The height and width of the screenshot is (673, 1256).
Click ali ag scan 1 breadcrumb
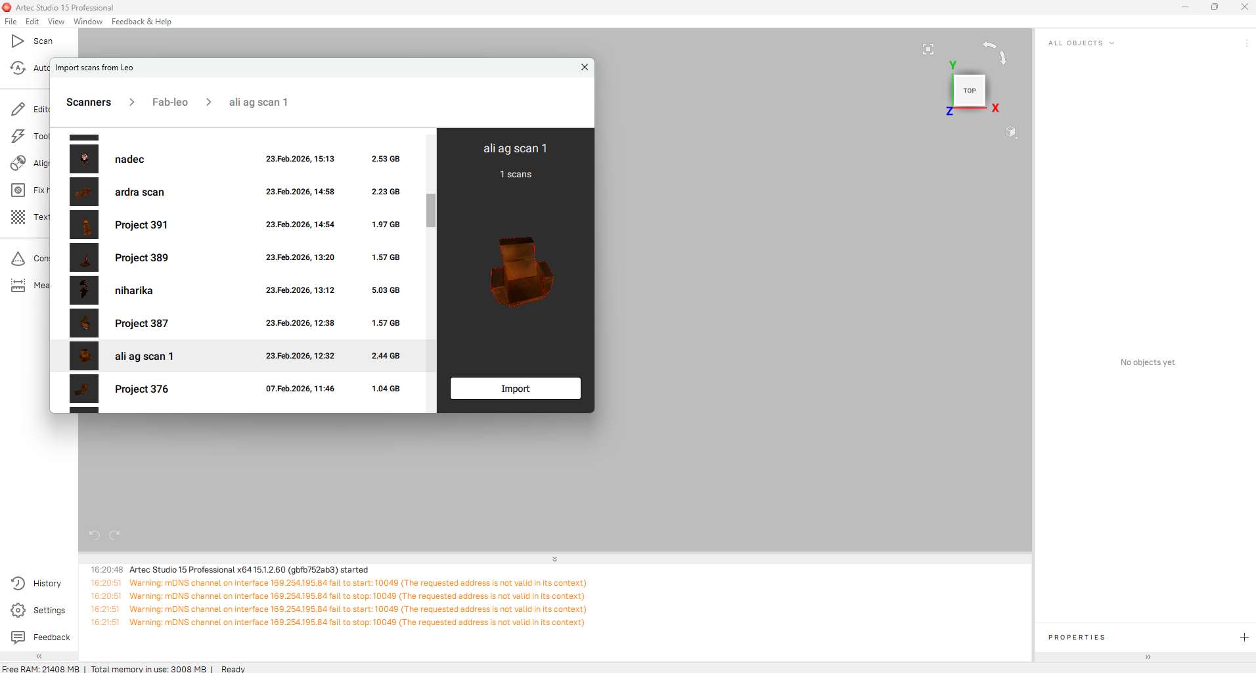[258, 102]
